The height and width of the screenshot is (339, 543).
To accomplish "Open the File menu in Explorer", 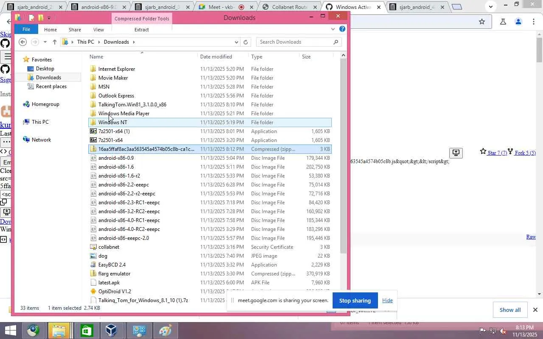I will coord(26,29).
